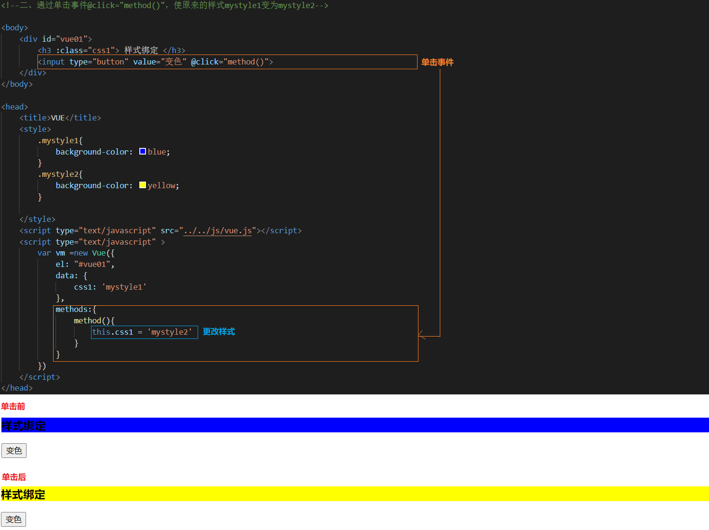The image size is (709, 530).
Task: Select the yellow 样式绑定 heading bar
Action: (x=354, y=494)
